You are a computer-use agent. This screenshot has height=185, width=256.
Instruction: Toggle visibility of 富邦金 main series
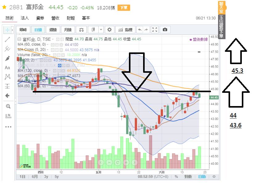tap(58, 39)
